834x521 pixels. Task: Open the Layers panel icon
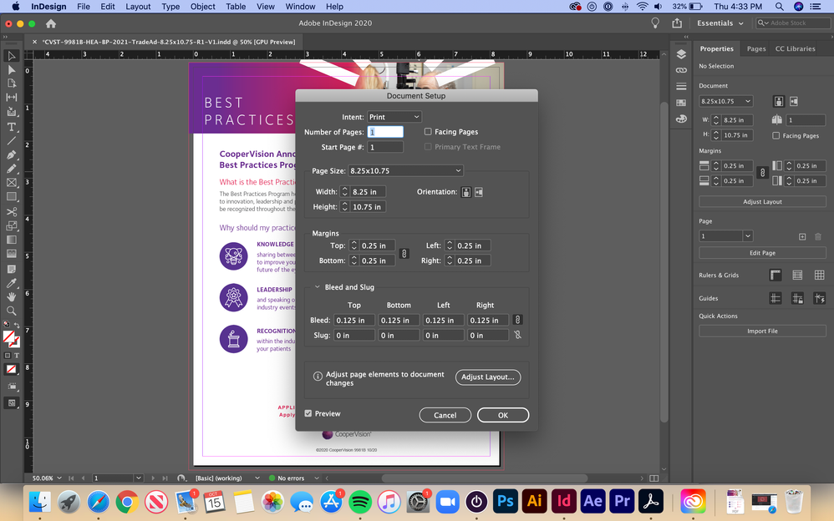coord(681,54)
